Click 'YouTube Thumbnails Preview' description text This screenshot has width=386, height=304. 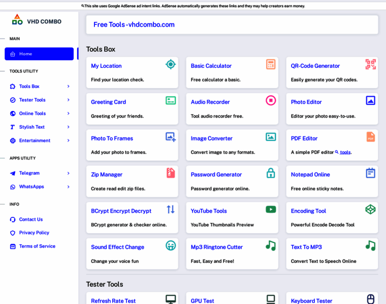coord(222,224)
